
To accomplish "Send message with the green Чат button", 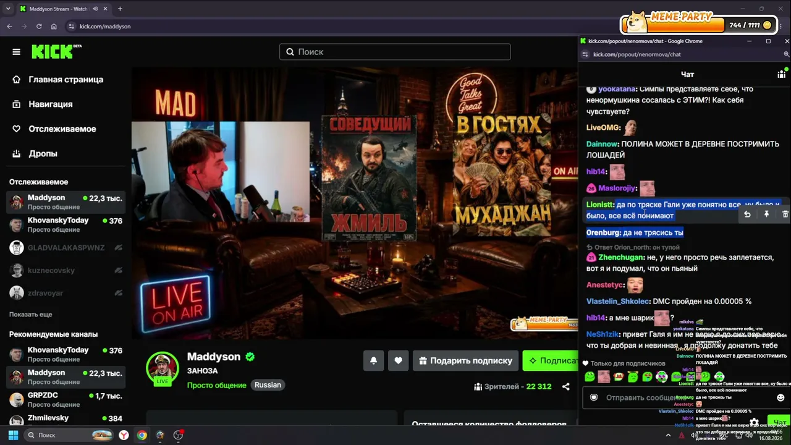I will pyautogui.click(x=780, y=423).
